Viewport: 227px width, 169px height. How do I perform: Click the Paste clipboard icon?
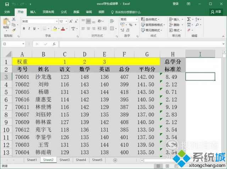point(6,22)
